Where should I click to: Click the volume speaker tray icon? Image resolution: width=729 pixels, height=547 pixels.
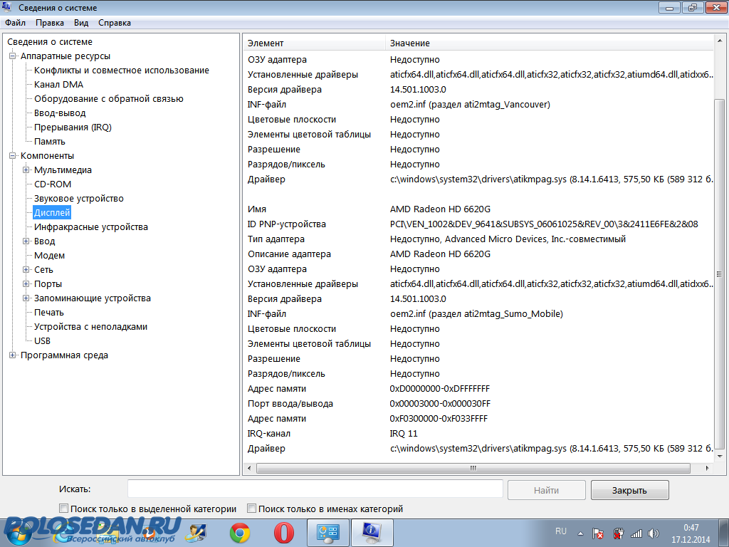(654, 533)
